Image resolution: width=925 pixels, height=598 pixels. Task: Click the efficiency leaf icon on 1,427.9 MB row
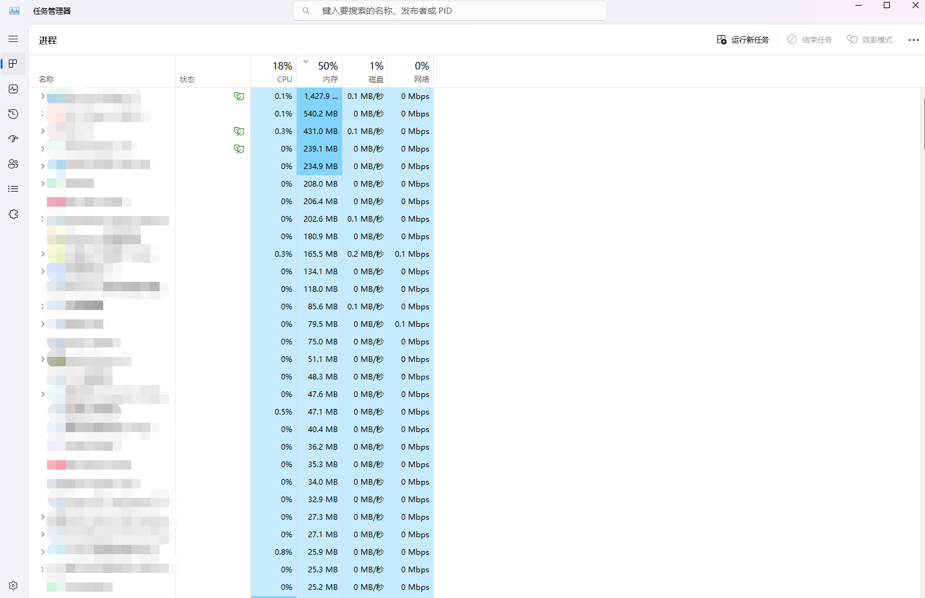pyautogui.click(x=239, y=96)
